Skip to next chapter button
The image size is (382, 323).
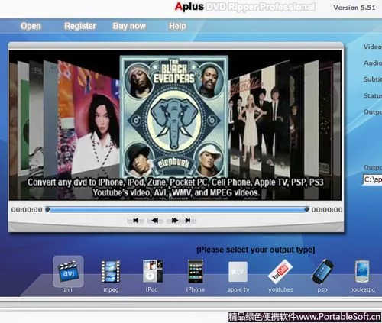point(189,221)
